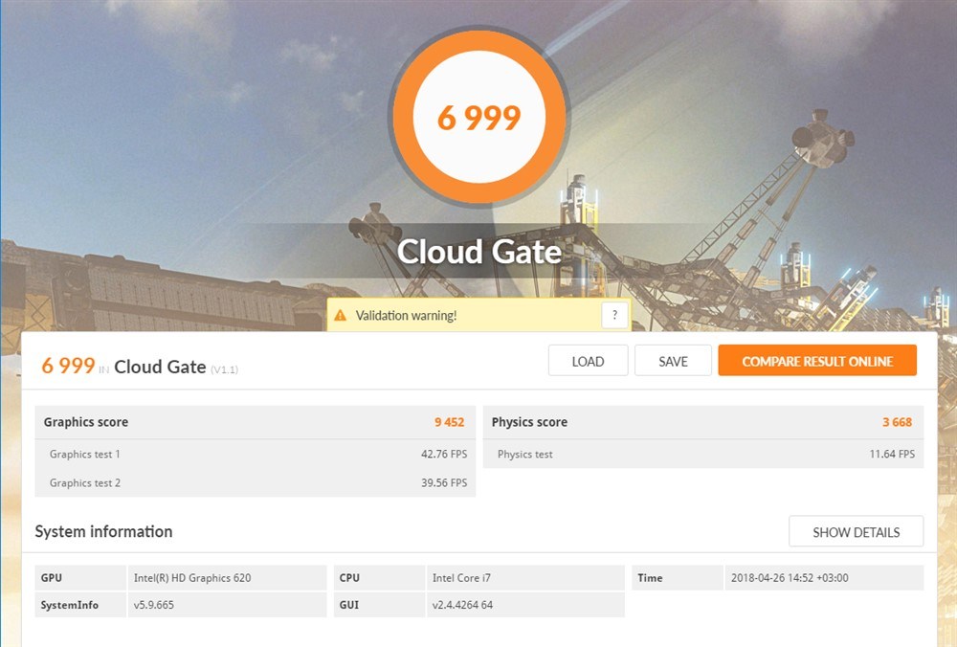Select the Graphics score header row
The image size is (957, 647).
pyautogui.click(x=255, y=422)
